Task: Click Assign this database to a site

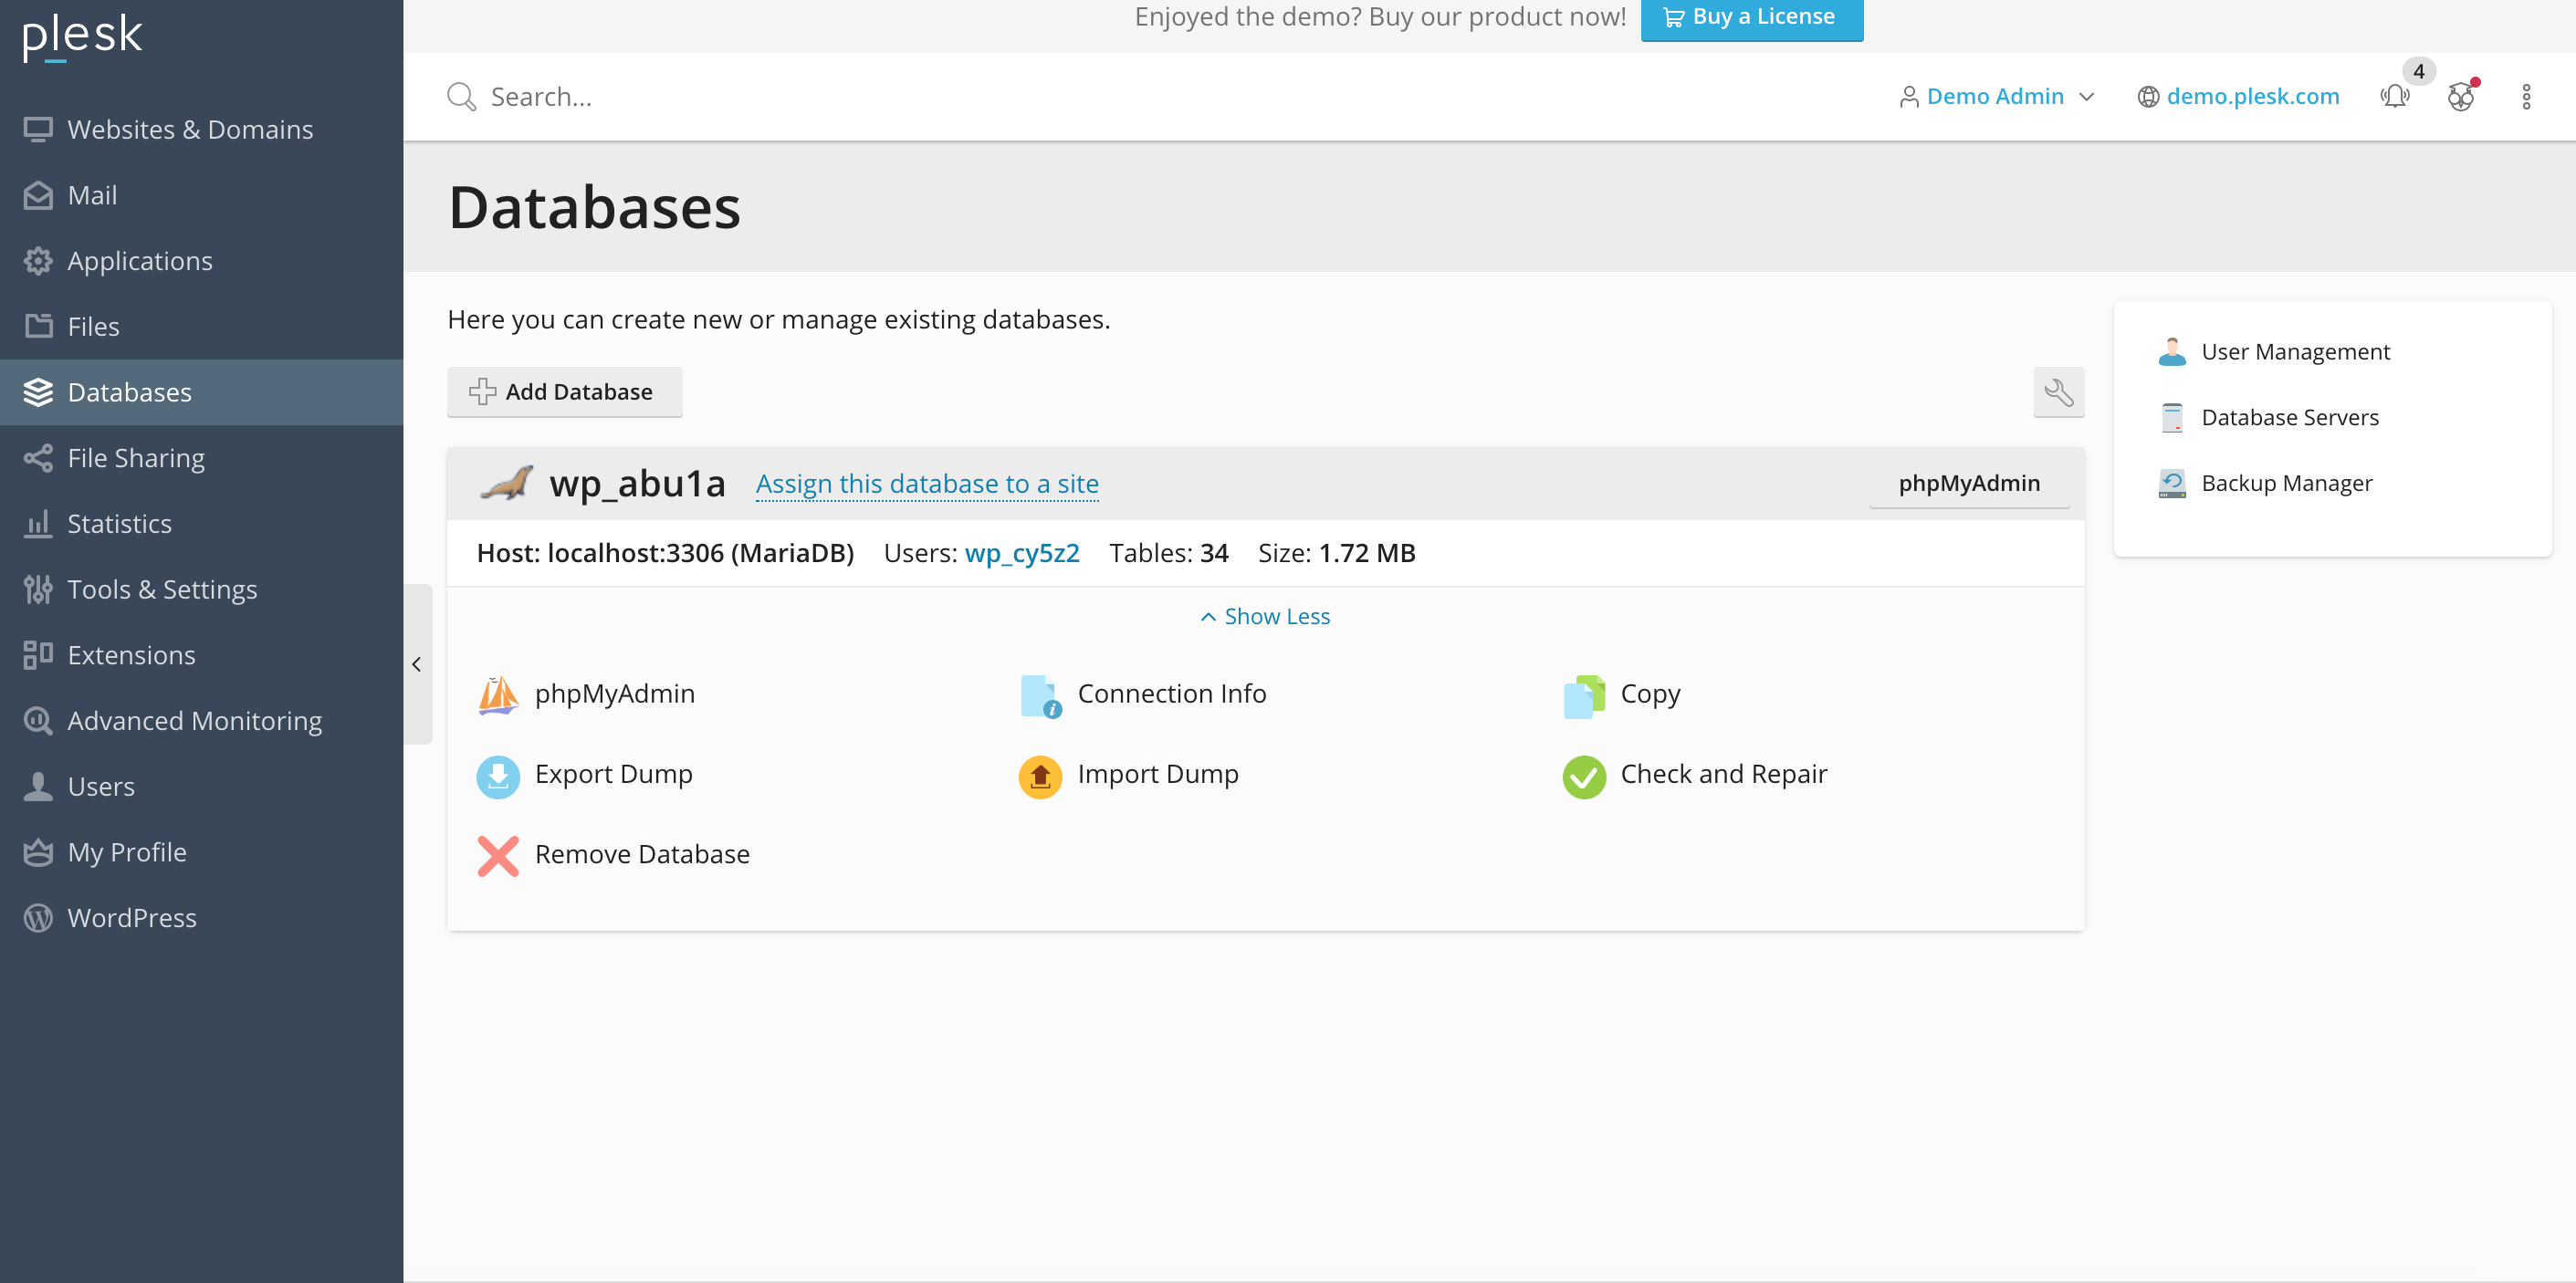Action: [927, 484]
